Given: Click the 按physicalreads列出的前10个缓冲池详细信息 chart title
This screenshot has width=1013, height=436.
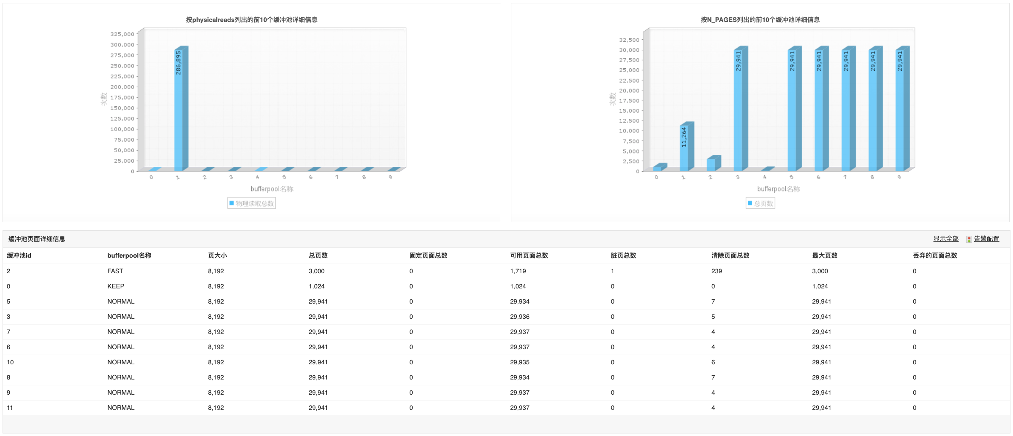Looking at the screenshot, I should pos(252,20).
